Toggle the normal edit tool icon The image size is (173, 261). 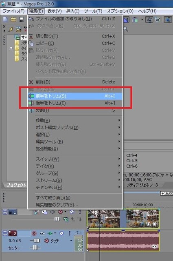point(168,20)
